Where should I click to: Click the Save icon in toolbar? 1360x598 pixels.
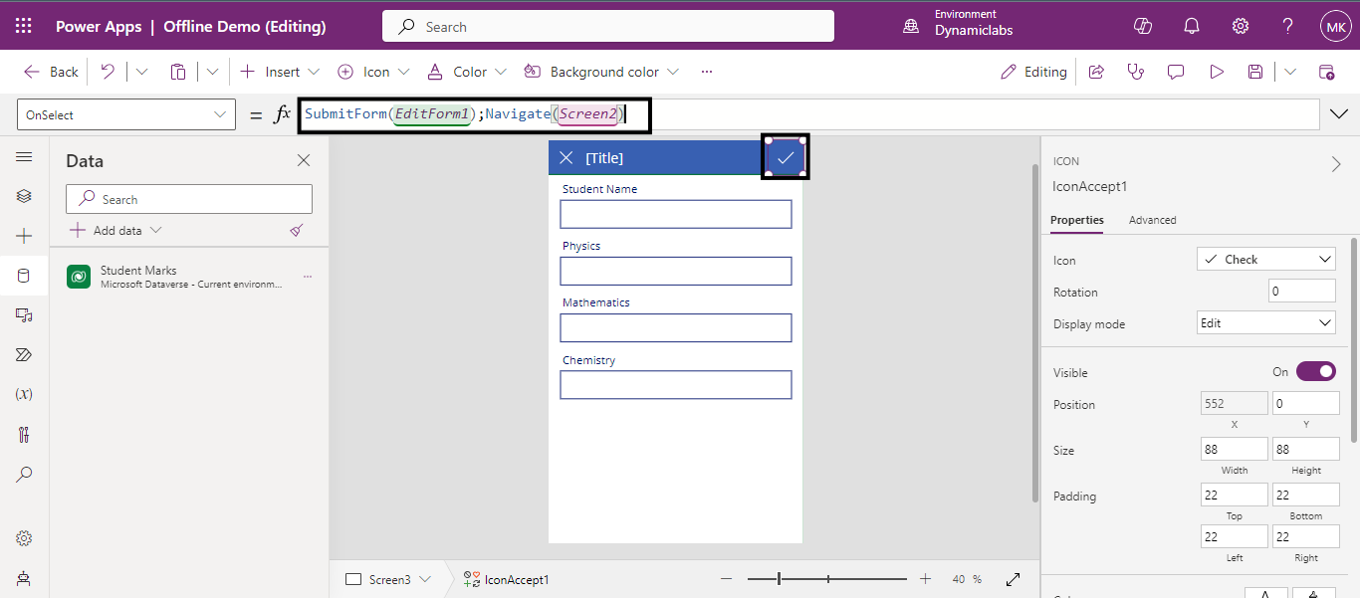[x=1255, y=72]
